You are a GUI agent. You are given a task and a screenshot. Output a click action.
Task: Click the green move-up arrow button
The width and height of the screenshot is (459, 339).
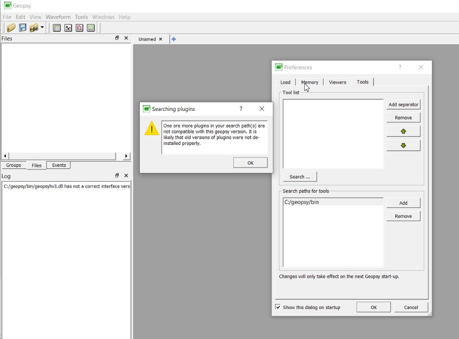[403, 131]
